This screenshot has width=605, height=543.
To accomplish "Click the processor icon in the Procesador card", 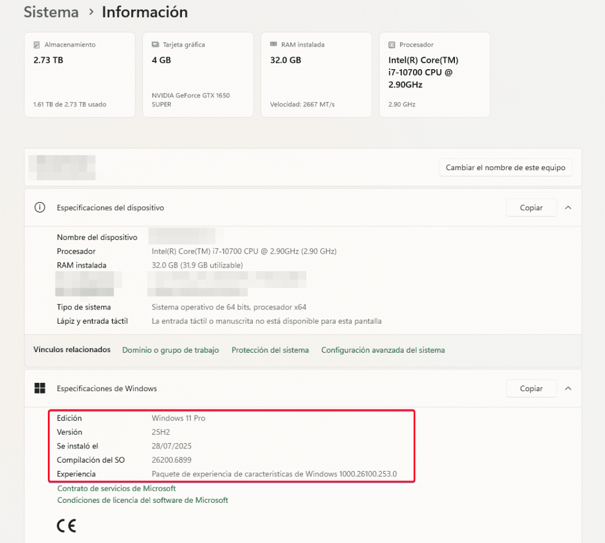I will pos(392,45).
